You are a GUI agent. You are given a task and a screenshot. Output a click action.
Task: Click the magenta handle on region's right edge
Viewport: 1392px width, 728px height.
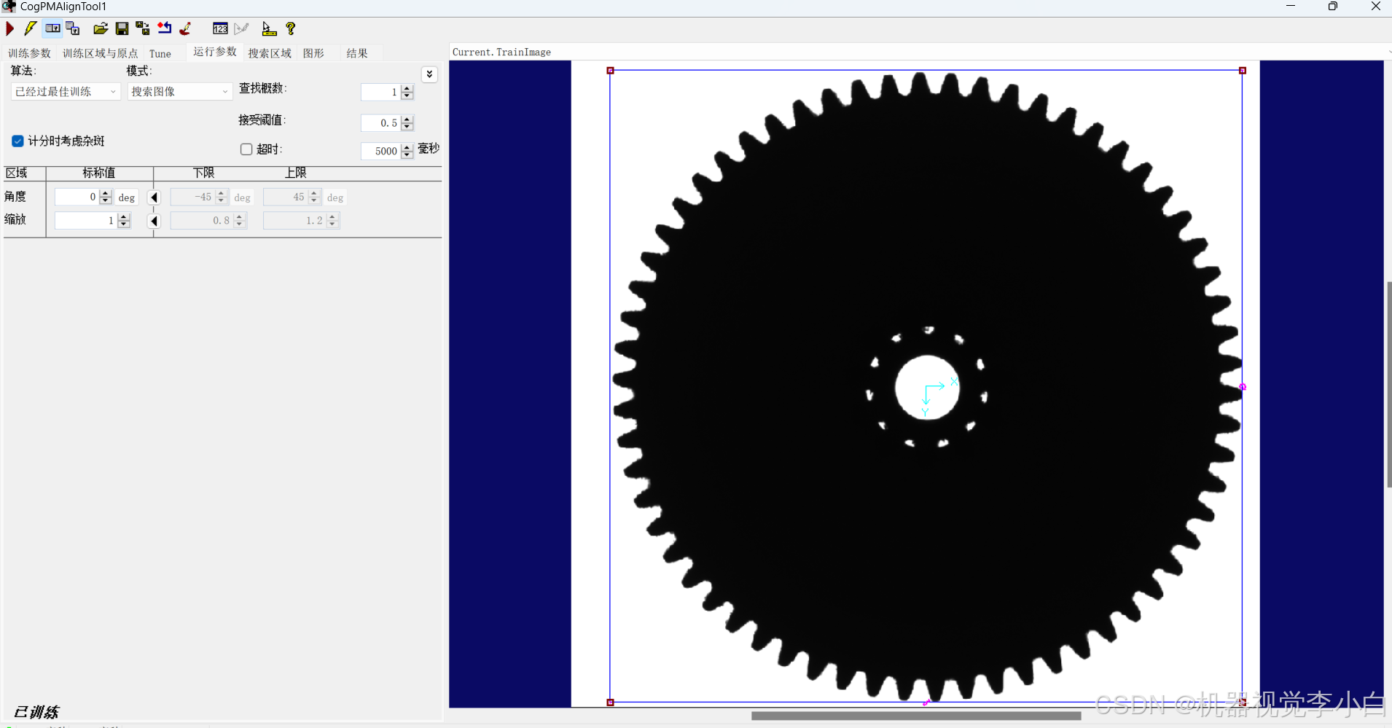[x=1243, y=387]
